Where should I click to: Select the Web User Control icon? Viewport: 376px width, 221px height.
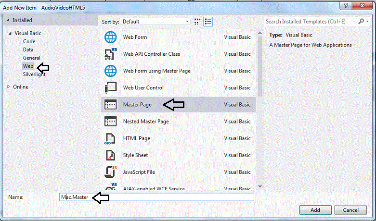(111, 87)
